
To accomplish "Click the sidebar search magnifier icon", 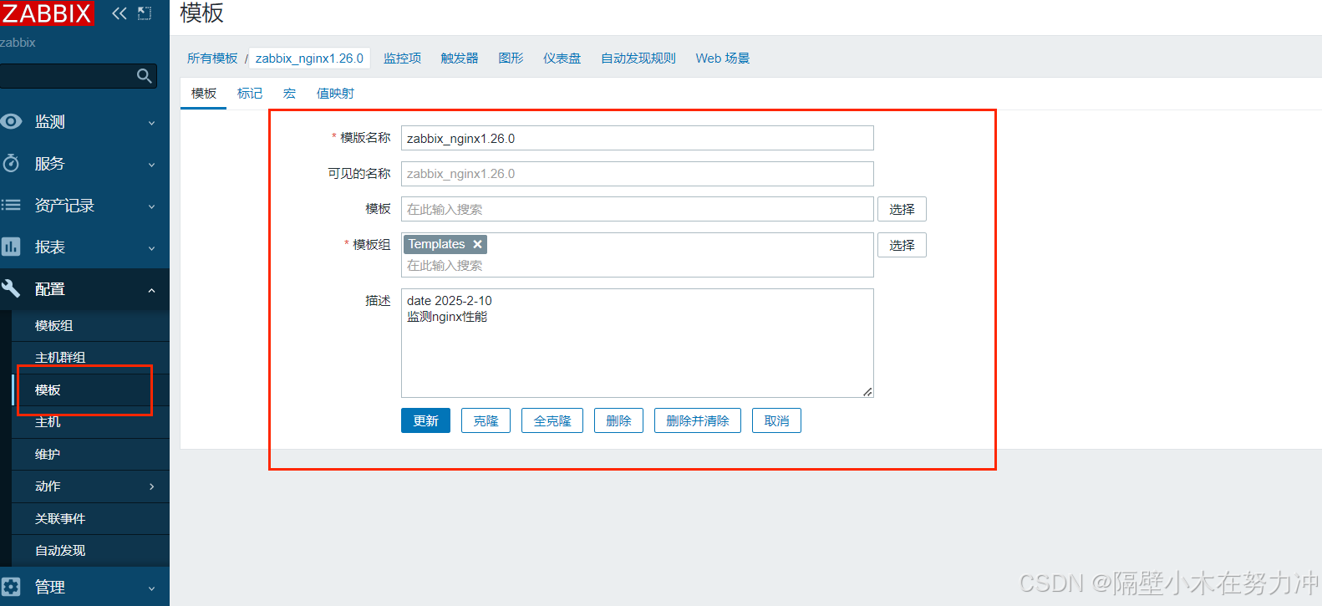I will 145,76.
